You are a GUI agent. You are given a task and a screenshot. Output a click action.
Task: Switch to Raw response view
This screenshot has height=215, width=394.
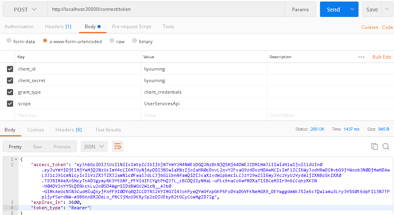[x=37, y=147]
